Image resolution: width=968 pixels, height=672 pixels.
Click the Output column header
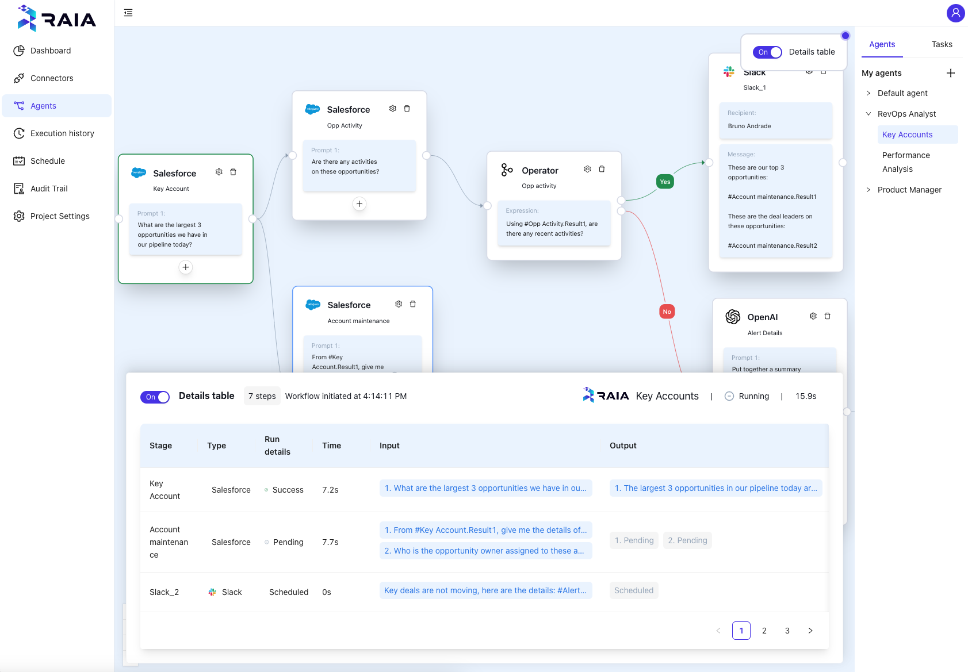coord(623,446)
